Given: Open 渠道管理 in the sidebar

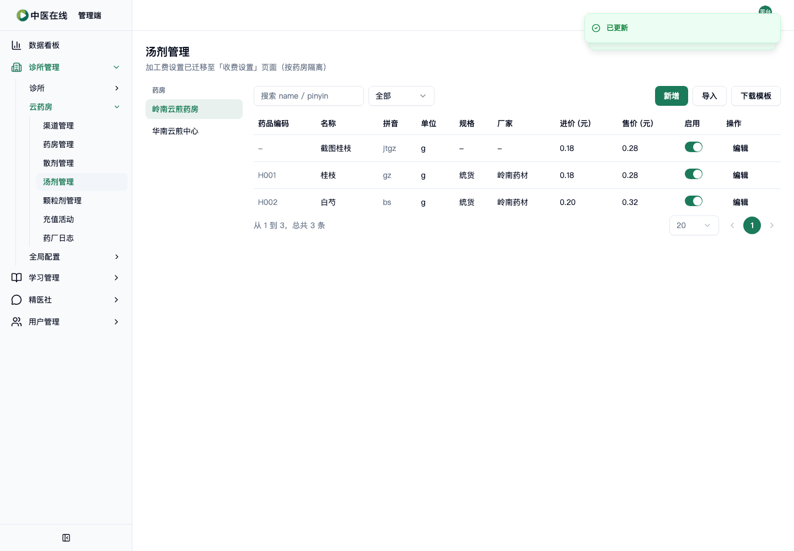Looking at the screenshot, I should click(82, 126).
